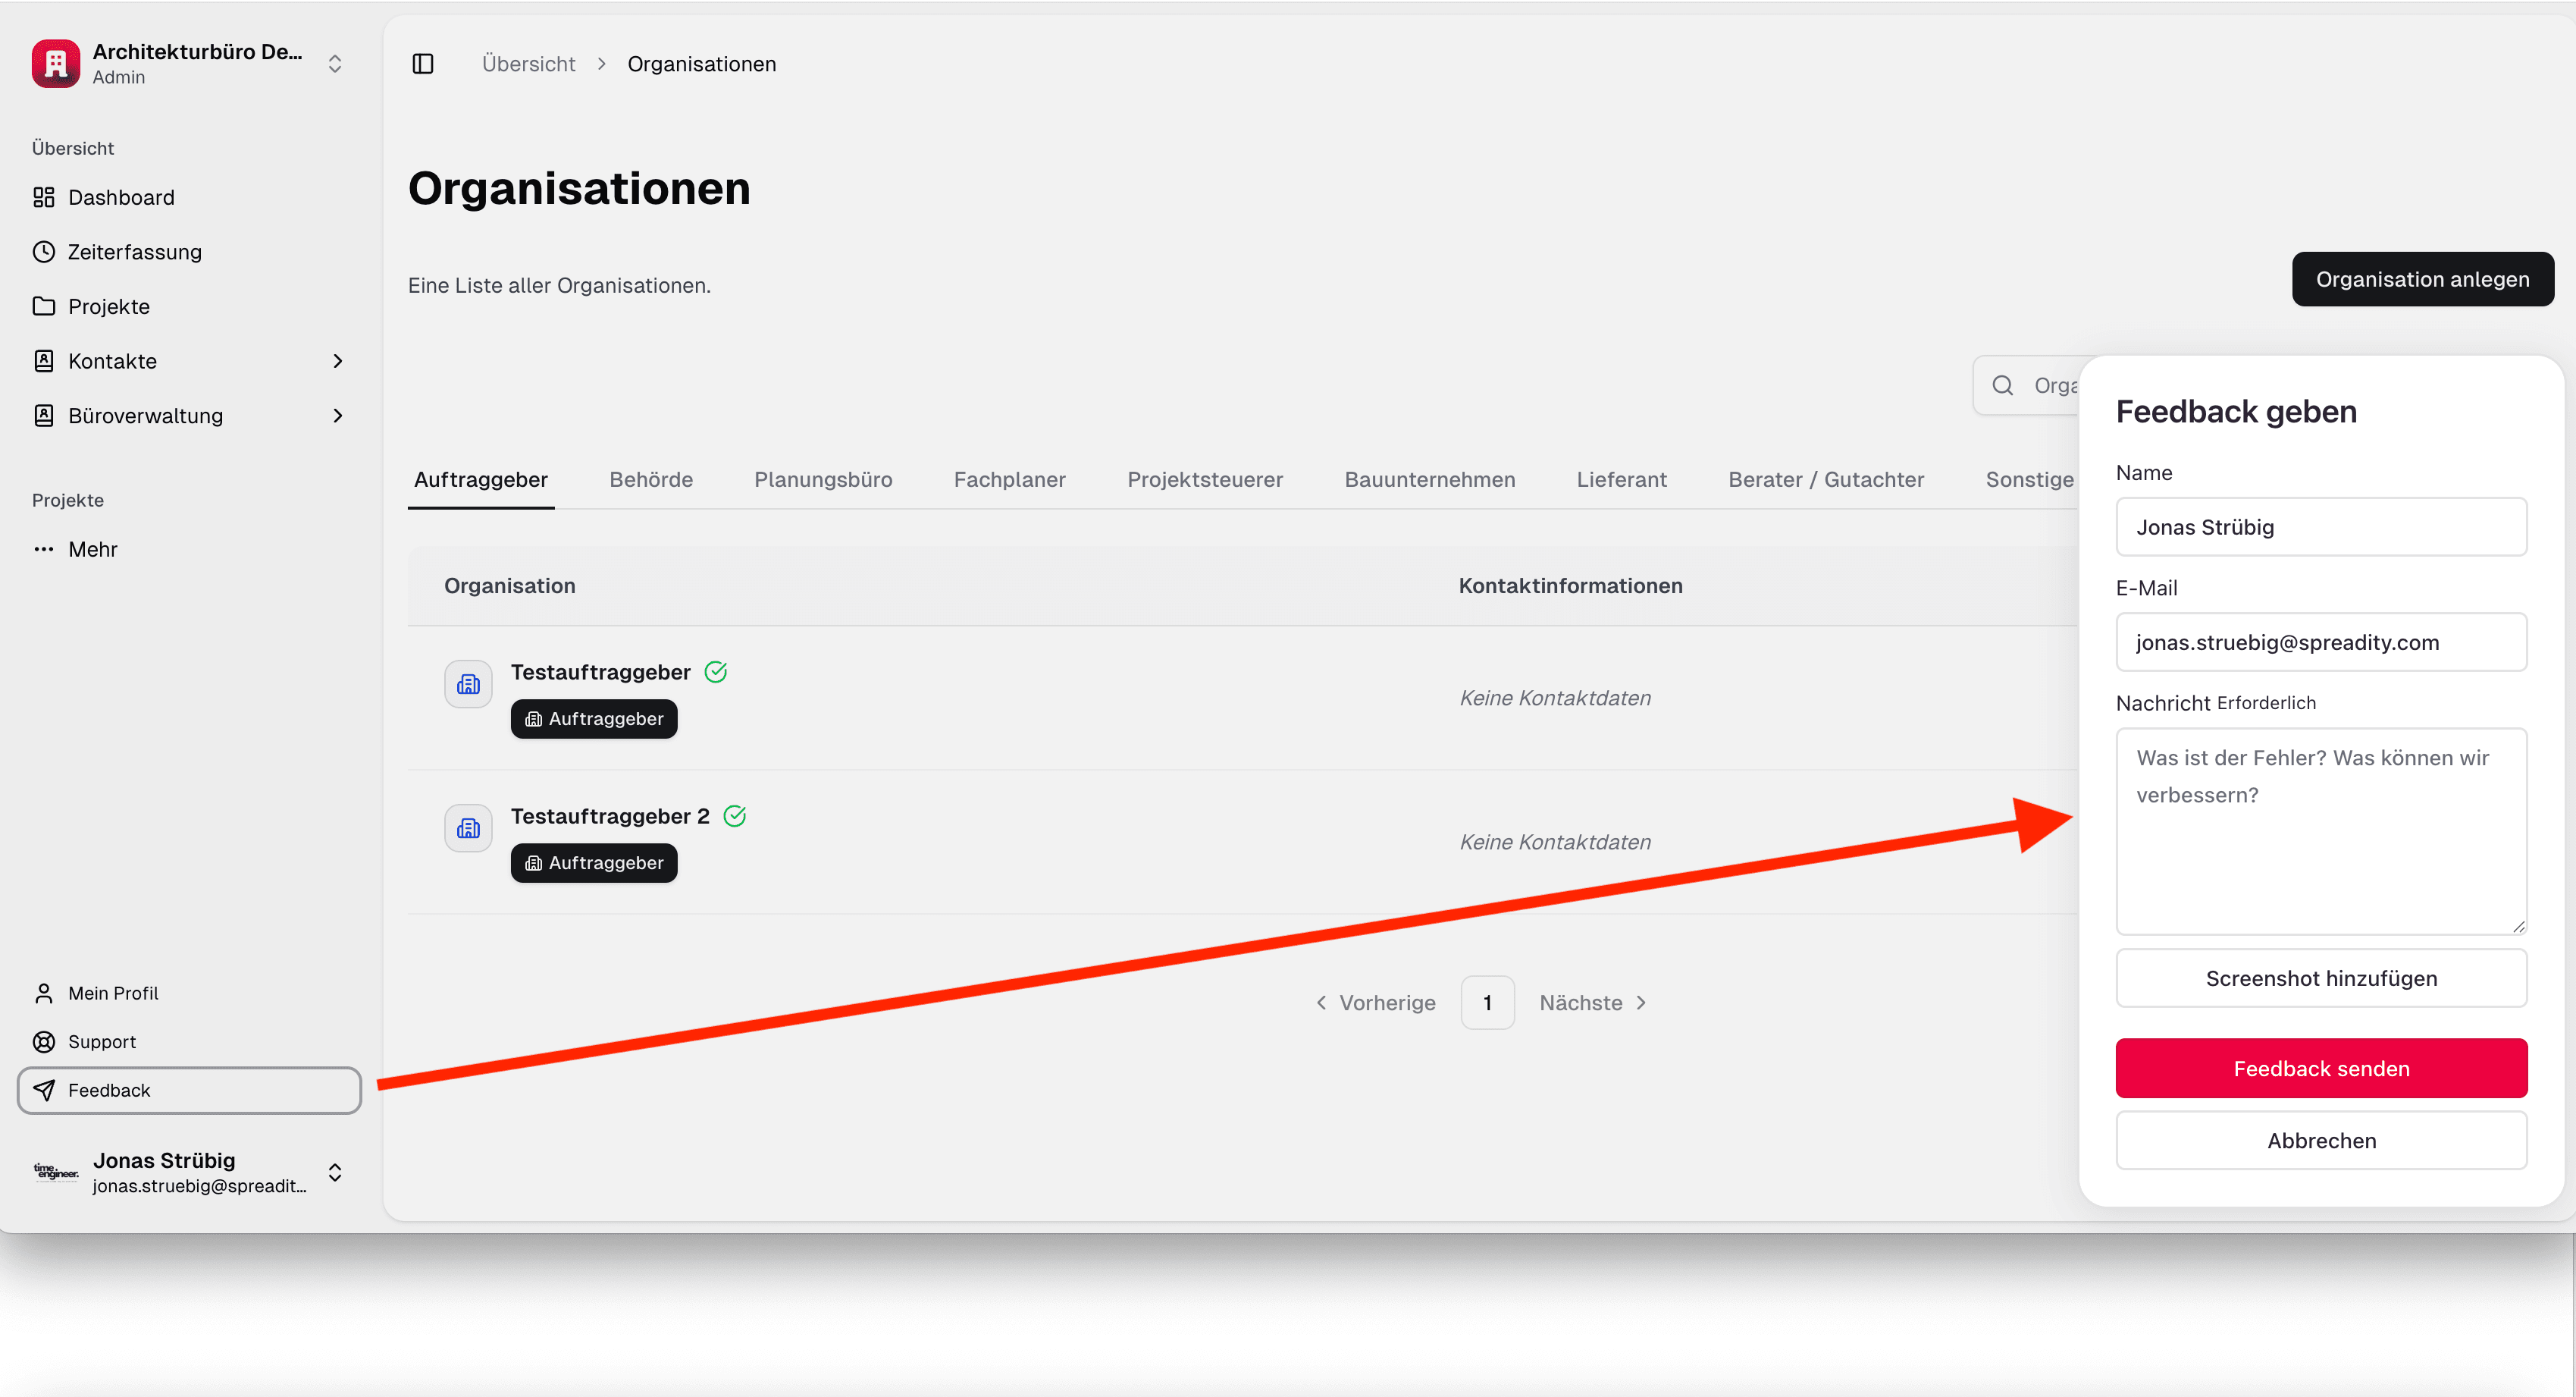2576x1397 pixels.
Task: Switch to the Behörde tab
Action: tap(651, 479)
